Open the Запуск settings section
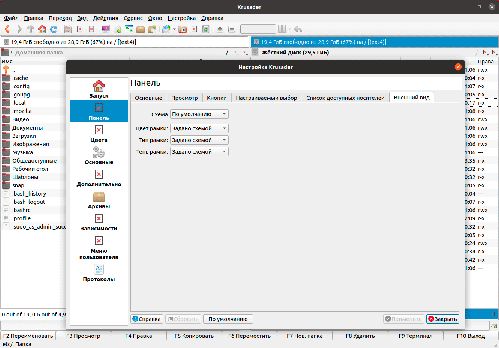The height and width of the screenshot is (348, 499). pyautogui.click(x=99, y=89)
